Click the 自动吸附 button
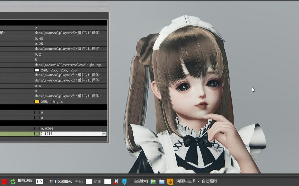This screenshot has height=186, width=299. tap(209, 181)
